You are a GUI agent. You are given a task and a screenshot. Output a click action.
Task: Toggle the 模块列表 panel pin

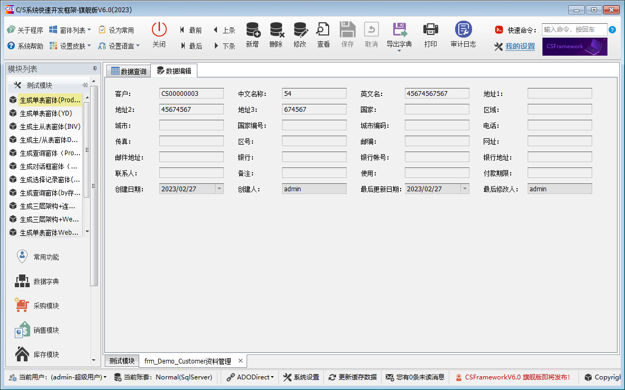click(x=95, y=69)
